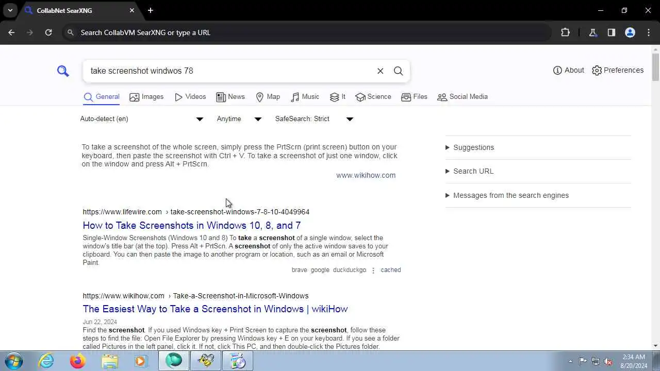Click the brave engine link
This screenshot has width=660, height=371.
coord(299,270)
